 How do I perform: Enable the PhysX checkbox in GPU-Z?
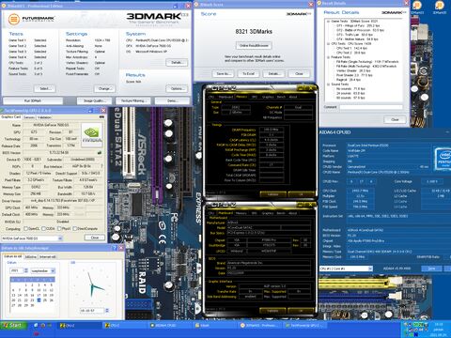[59, 228]
